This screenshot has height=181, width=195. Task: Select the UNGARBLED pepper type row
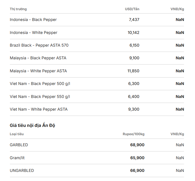tap(97, 171)
